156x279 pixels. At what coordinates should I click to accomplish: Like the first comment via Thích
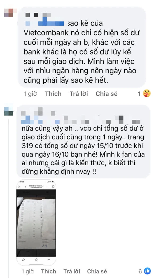[53, 94]
